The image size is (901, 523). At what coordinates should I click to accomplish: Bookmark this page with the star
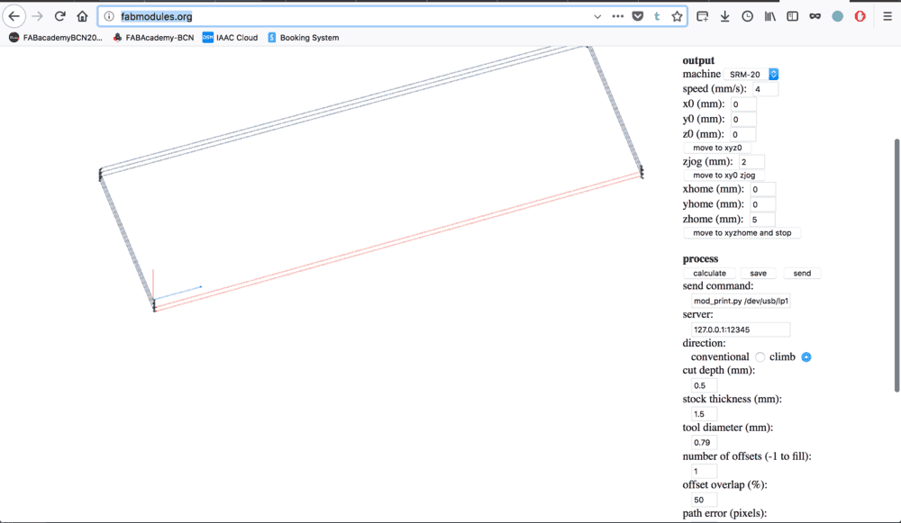677,16
